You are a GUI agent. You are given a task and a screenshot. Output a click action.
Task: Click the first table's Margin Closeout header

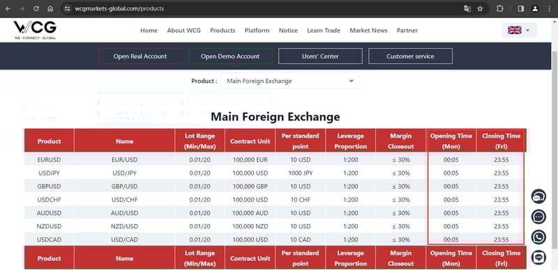pos(400,141)
